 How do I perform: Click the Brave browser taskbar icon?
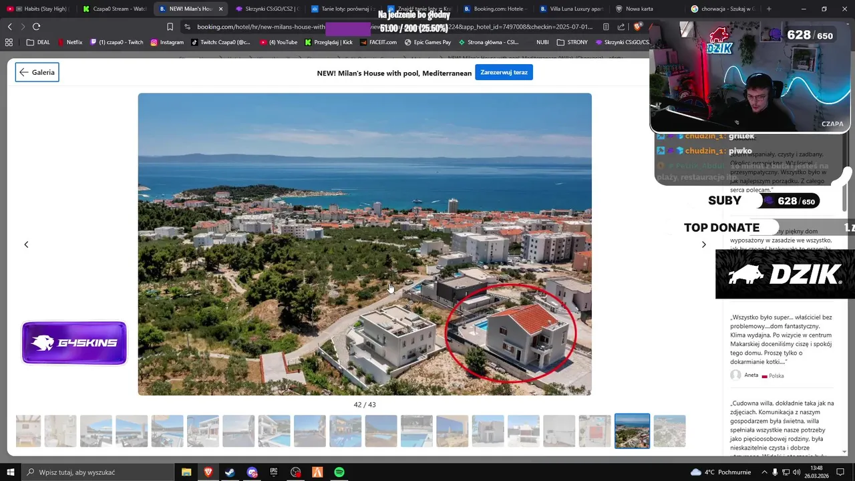coord(208,472)
